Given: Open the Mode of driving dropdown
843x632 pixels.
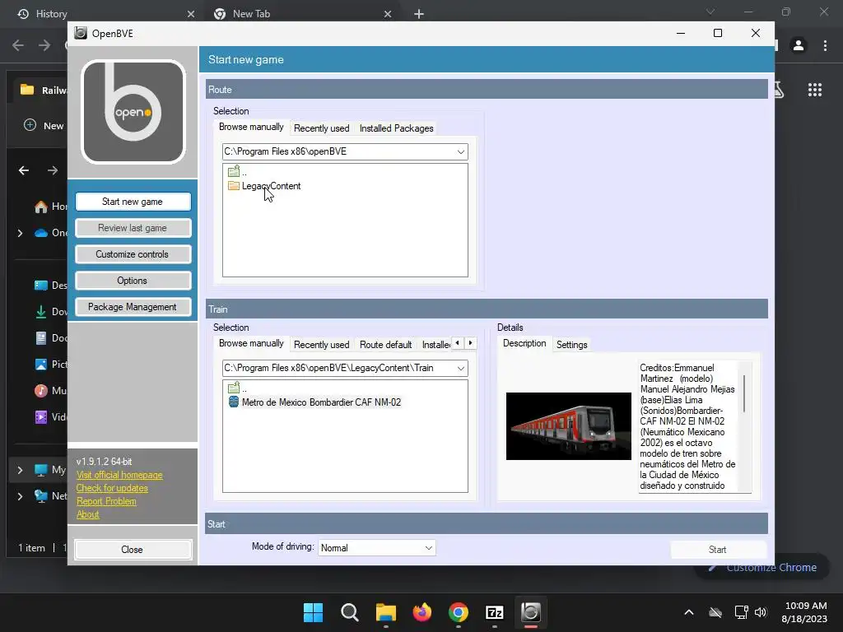Looking at the screenshot, I should click(x=376, y=547).
